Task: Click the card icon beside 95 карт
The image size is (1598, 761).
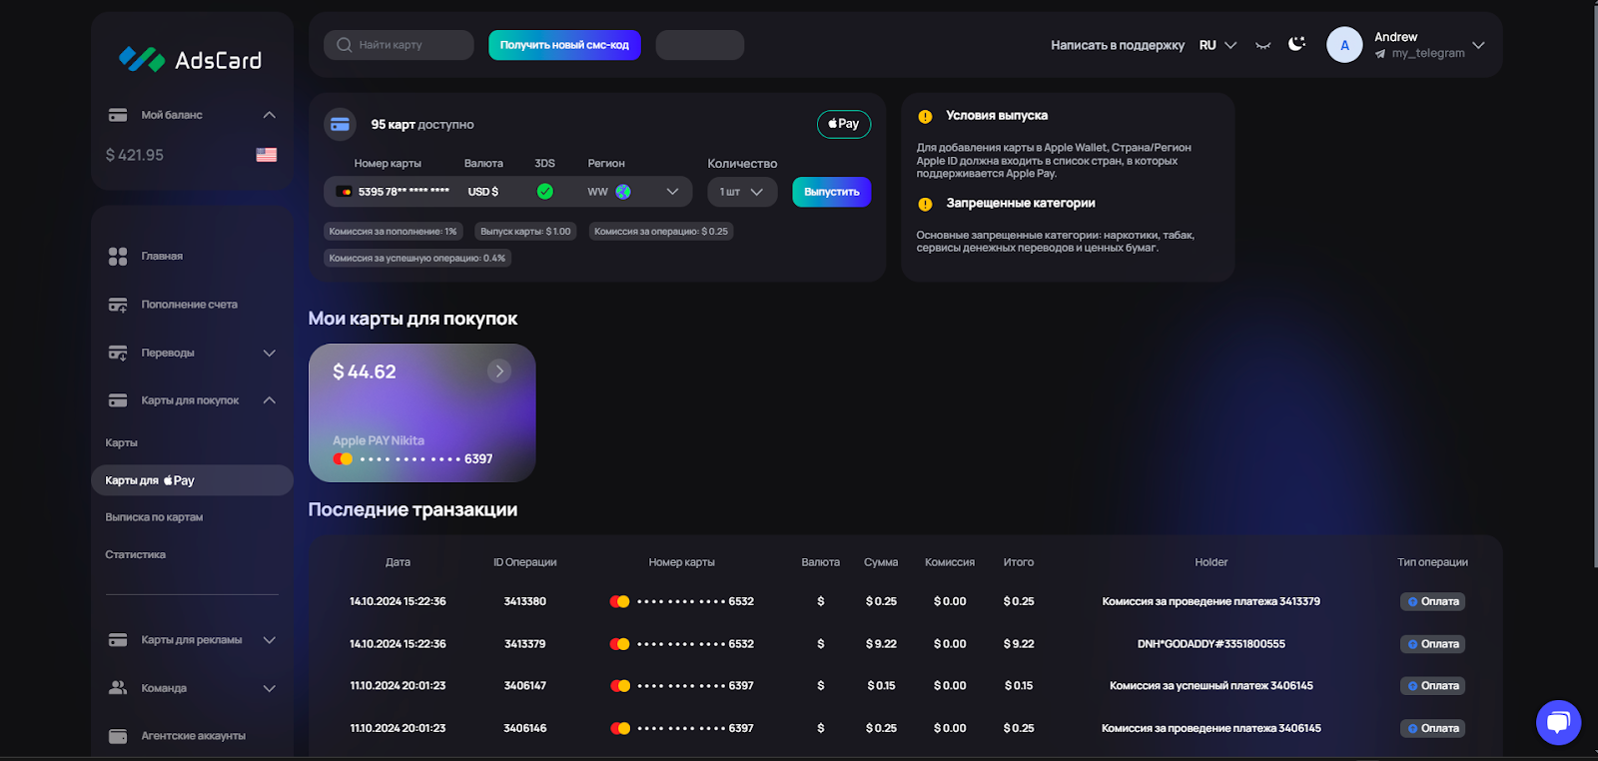Action: (341, 125)
